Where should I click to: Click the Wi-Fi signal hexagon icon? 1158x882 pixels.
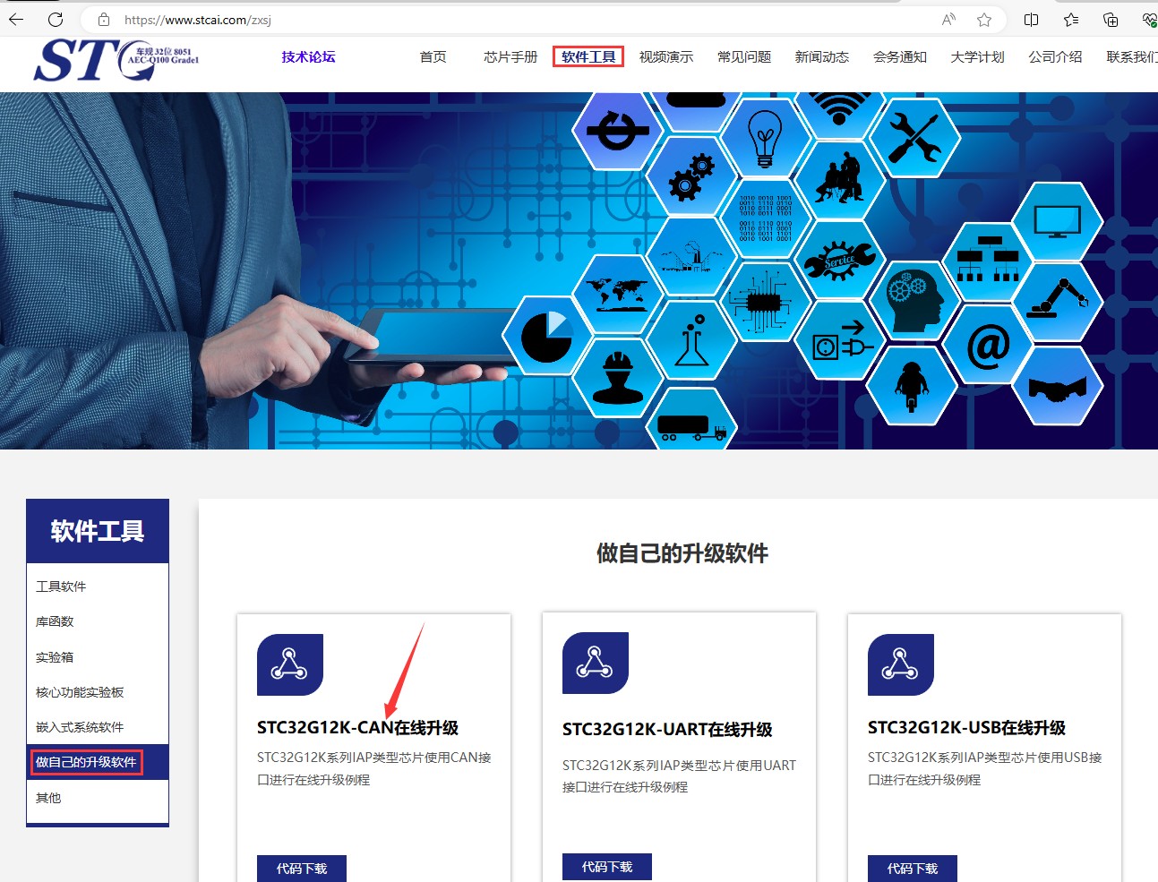point(838,111)
